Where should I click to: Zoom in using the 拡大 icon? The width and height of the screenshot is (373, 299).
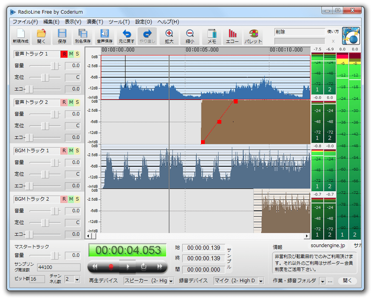coord(169,36)
